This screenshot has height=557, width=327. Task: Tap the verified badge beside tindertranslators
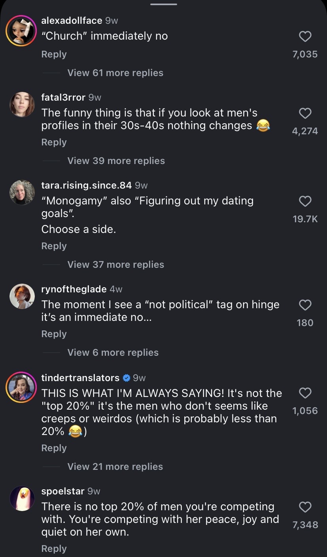click(127, 378)
